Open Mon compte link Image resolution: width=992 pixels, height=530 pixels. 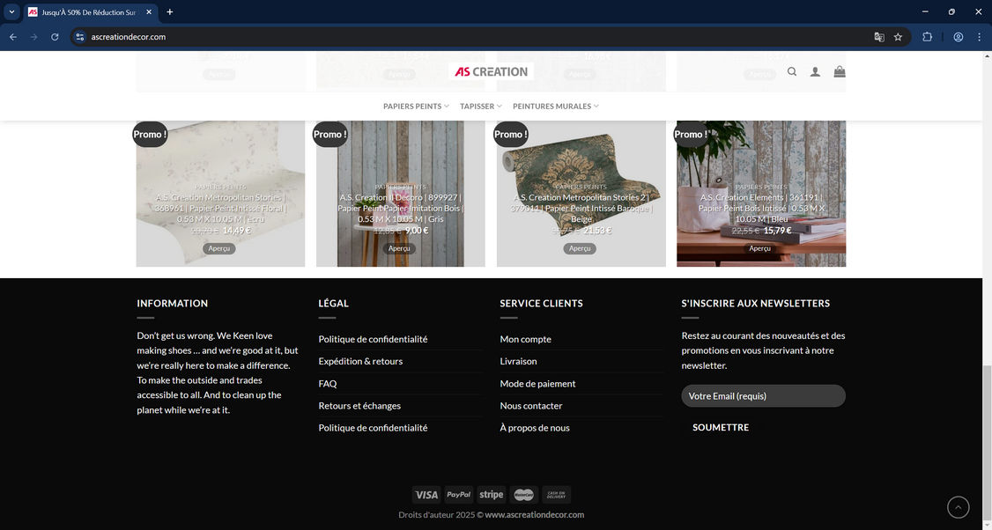point(525,339)
